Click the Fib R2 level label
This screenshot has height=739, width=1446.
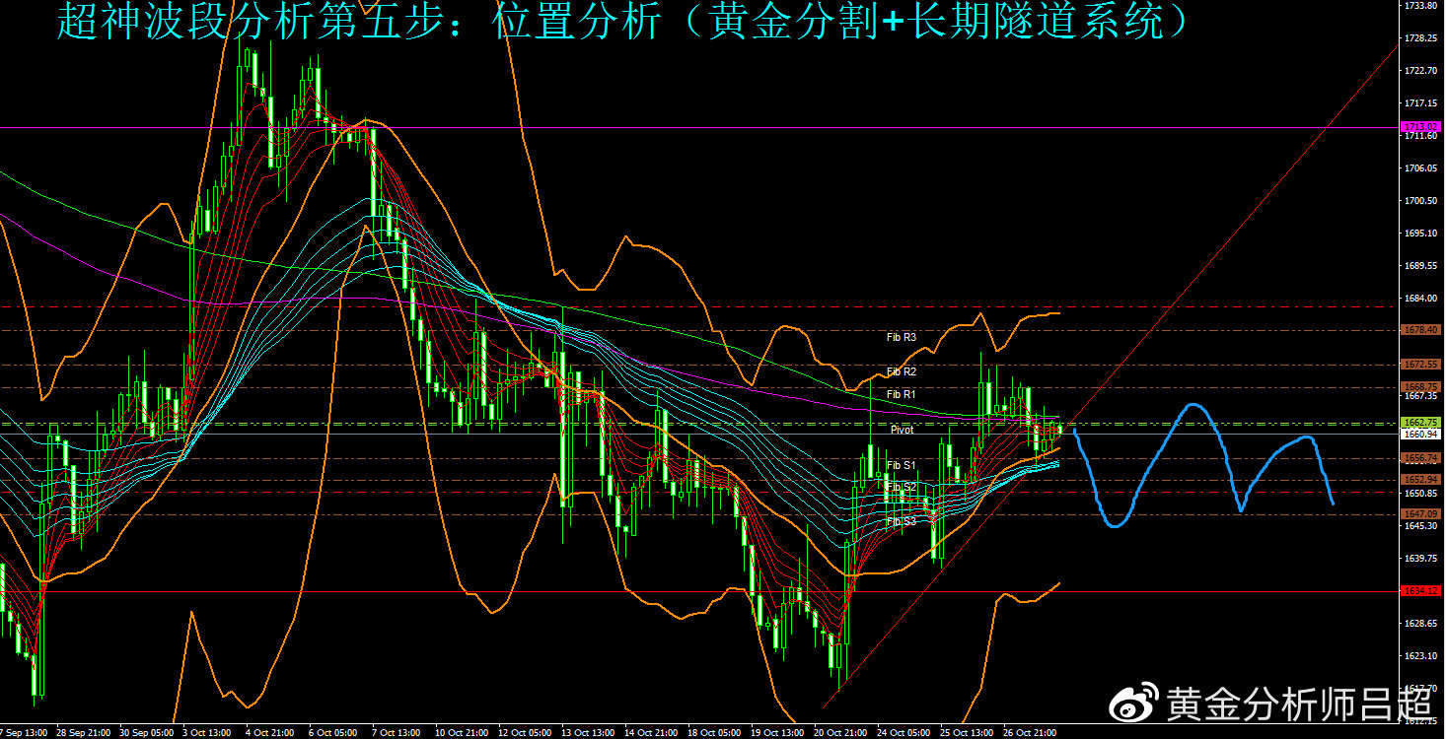coord(902,371)
